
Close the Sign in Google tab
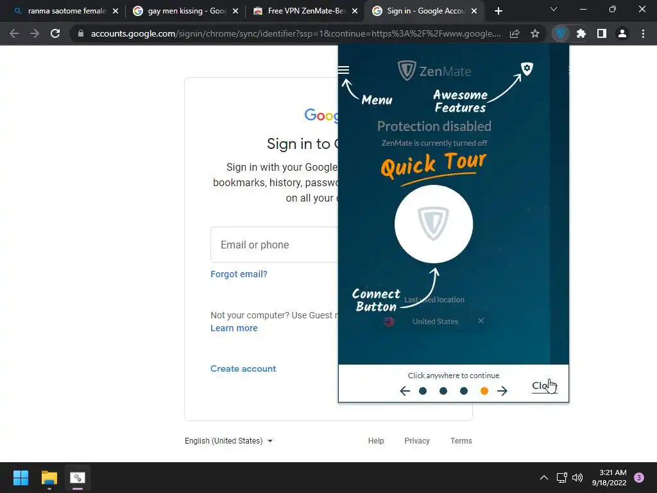(x=474, y=11)
